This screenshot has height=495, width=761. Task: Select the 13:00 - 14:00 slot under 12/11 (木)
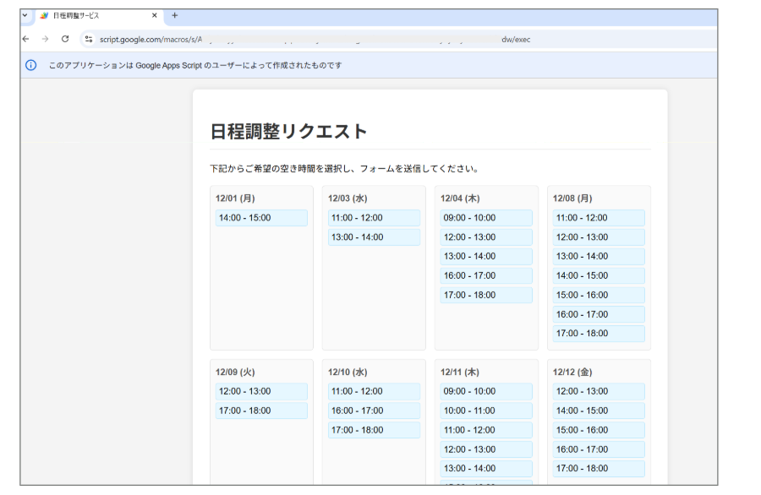click(x=485, y=468)
